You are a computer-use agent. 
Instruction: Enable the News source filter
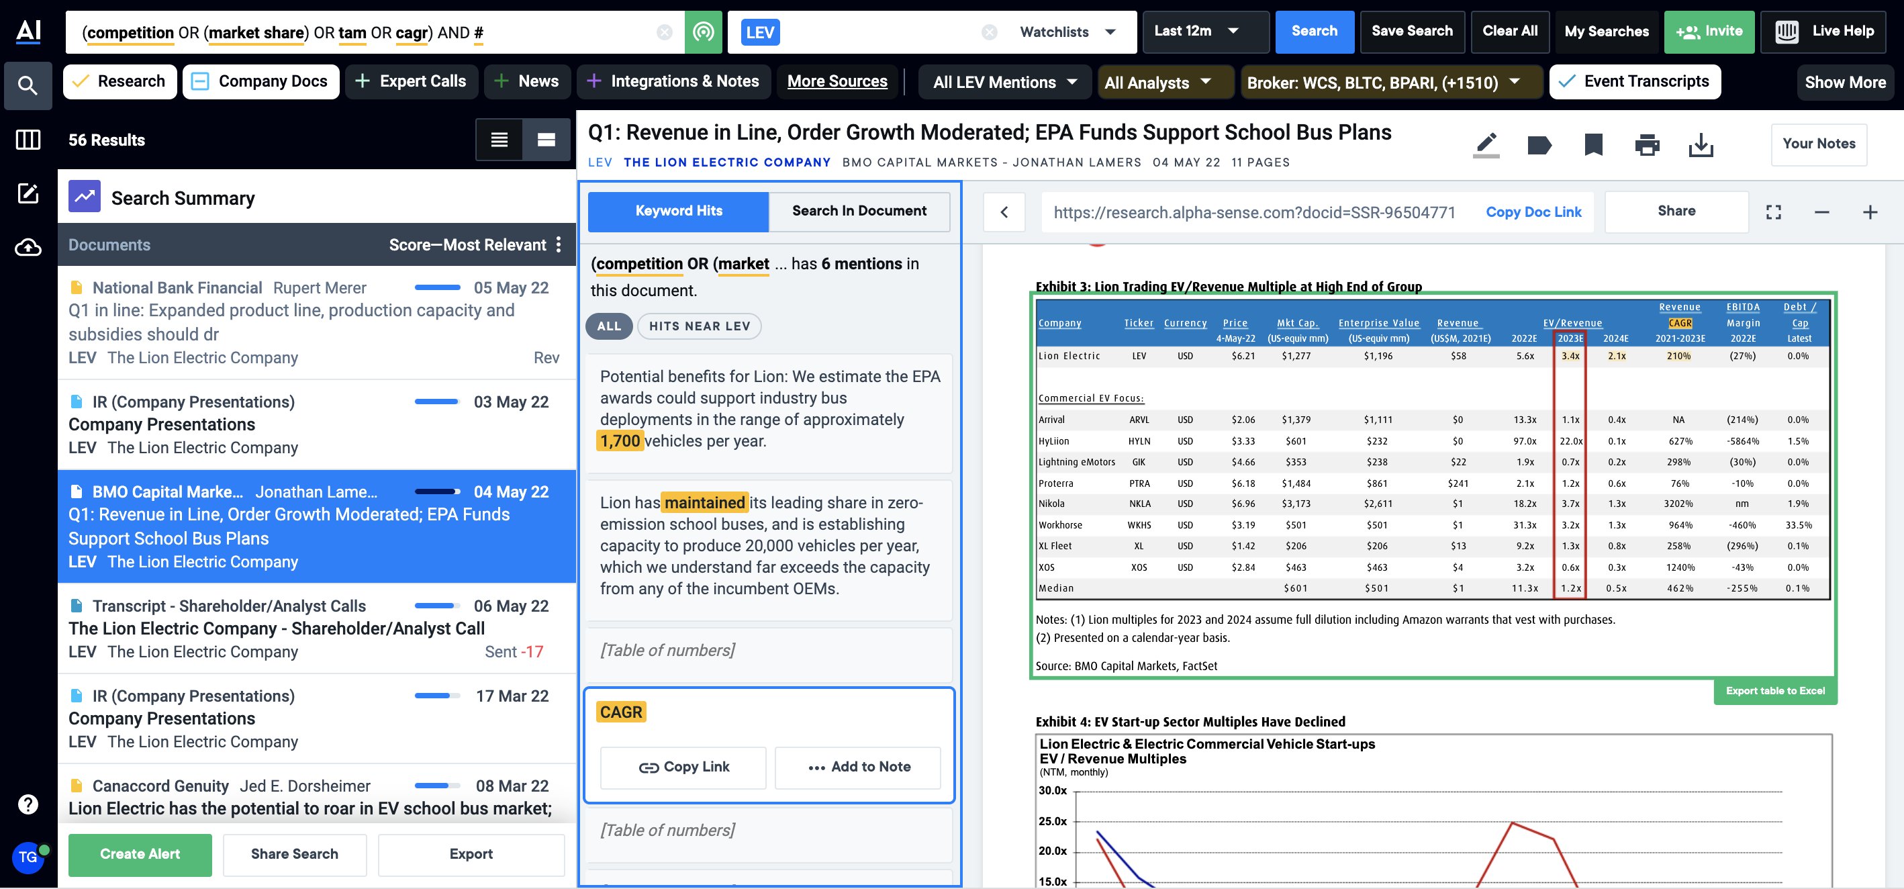(527, 81)
